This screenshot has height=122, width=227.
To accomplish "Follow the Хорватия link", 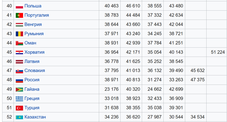I will click(34, 52).
